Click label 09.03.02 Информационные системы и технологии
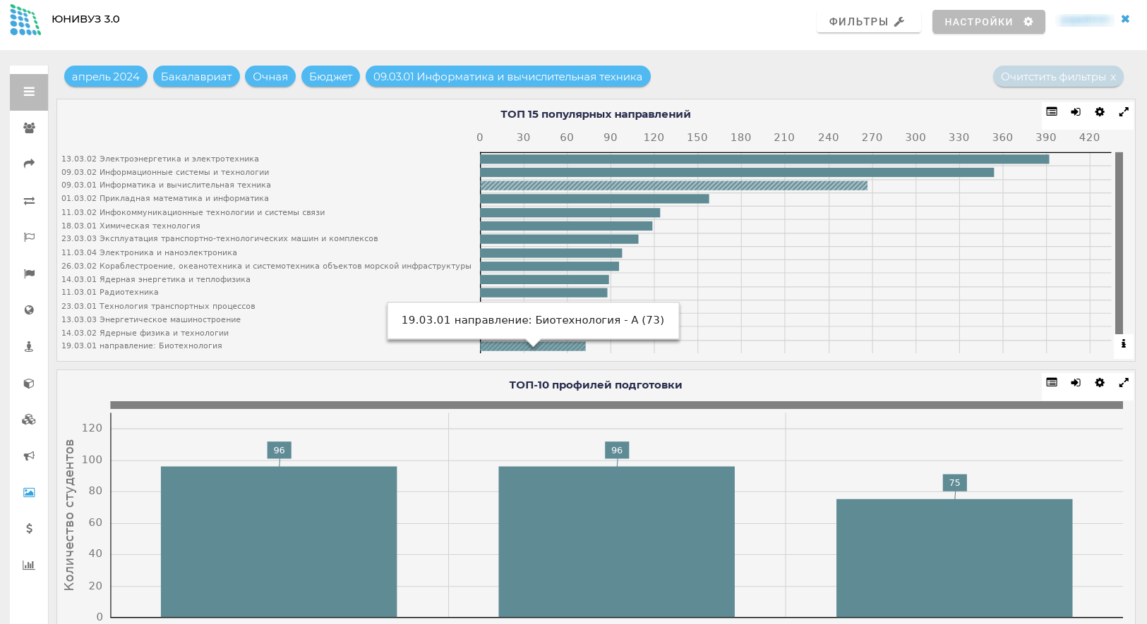The width and height of the screenshot is (1147, 624). (165, 172)
